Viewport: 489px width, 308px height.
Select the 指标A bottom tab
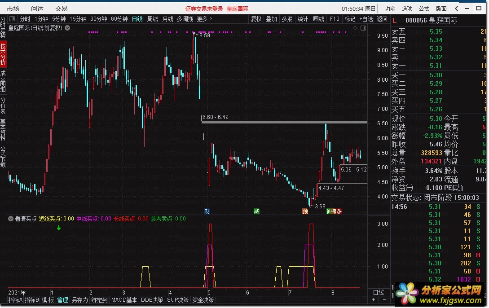15,300
